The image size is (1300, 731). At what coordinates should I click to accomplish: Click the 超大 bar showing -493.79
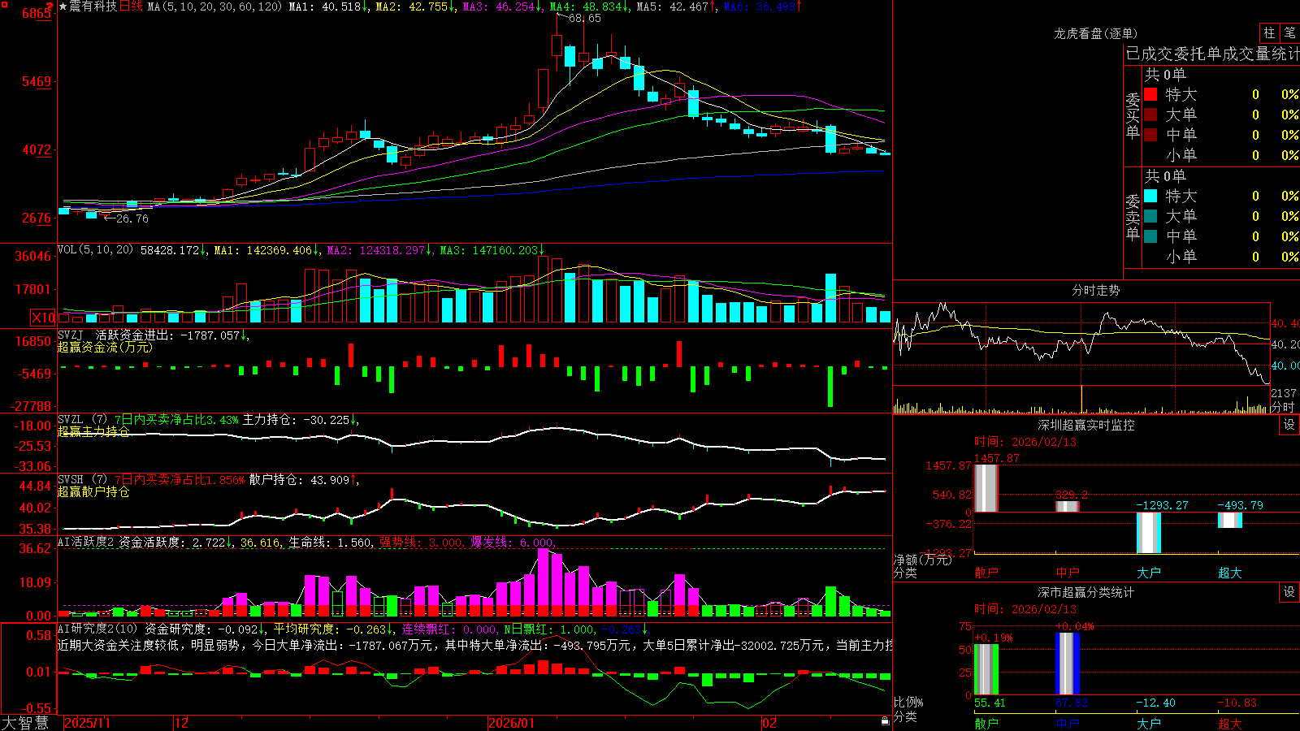(1229, 520)
